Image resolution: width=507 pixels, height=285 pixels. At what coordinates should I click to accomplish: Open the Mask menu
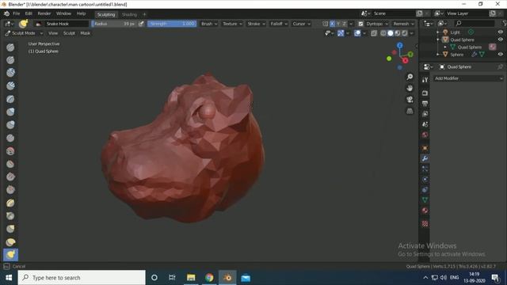(85, 33)
